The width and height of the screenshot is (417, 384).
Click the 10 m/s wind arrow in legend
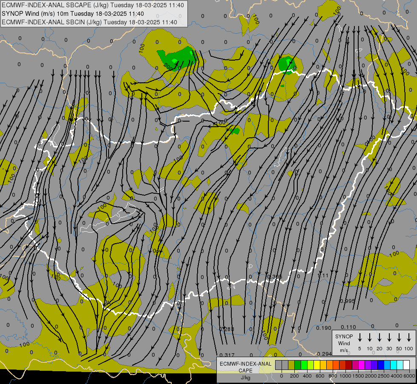[370, 337]
